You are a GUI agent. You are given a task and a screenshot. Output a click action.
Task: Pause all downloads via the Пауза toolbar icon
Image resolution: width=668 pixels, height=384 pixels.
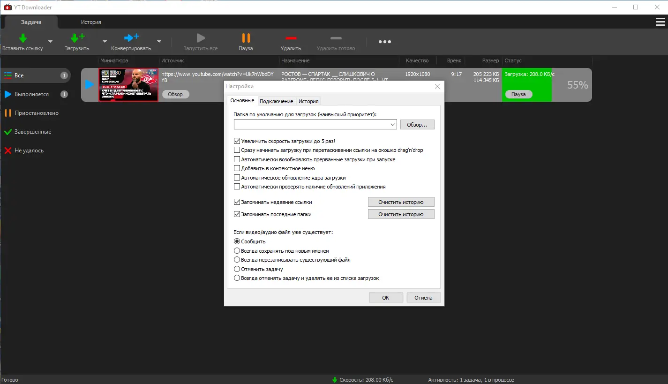click(x=245, y=38)
